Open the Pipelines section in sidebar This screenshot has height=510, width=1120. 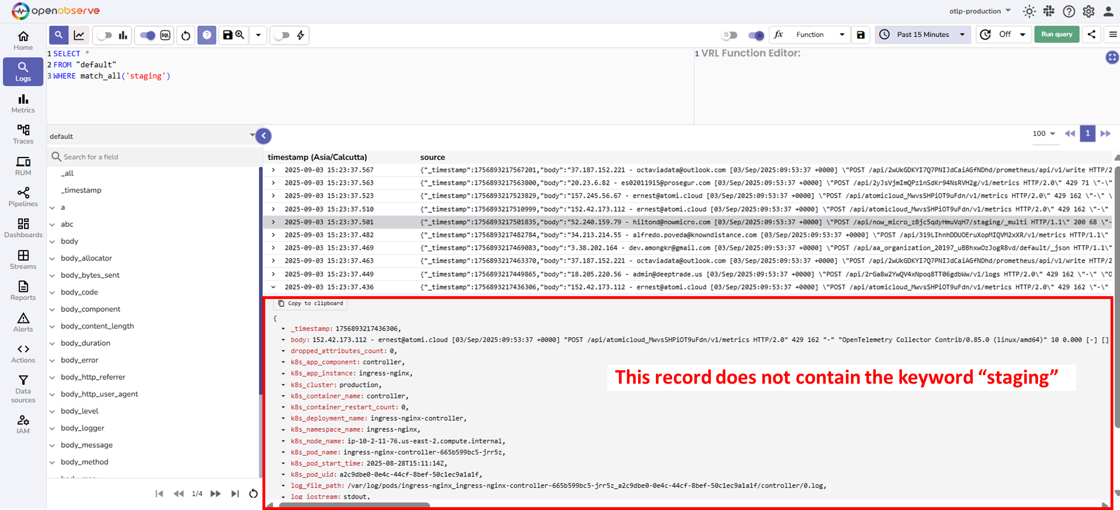click(x=23, y=197)
